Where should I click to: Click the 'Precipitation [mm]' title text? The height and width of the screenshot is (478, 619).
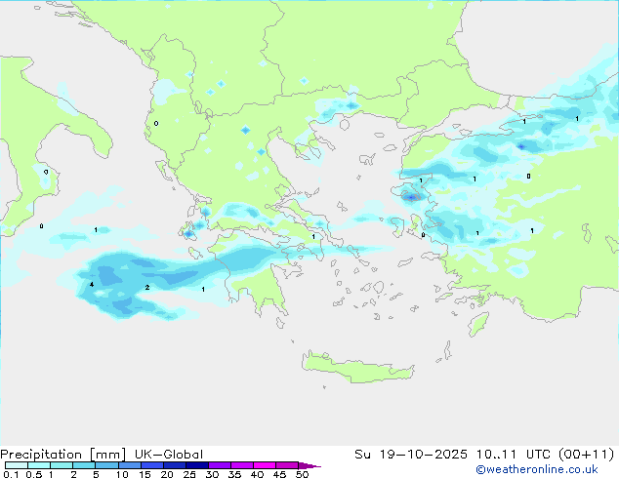click(63, 455)
